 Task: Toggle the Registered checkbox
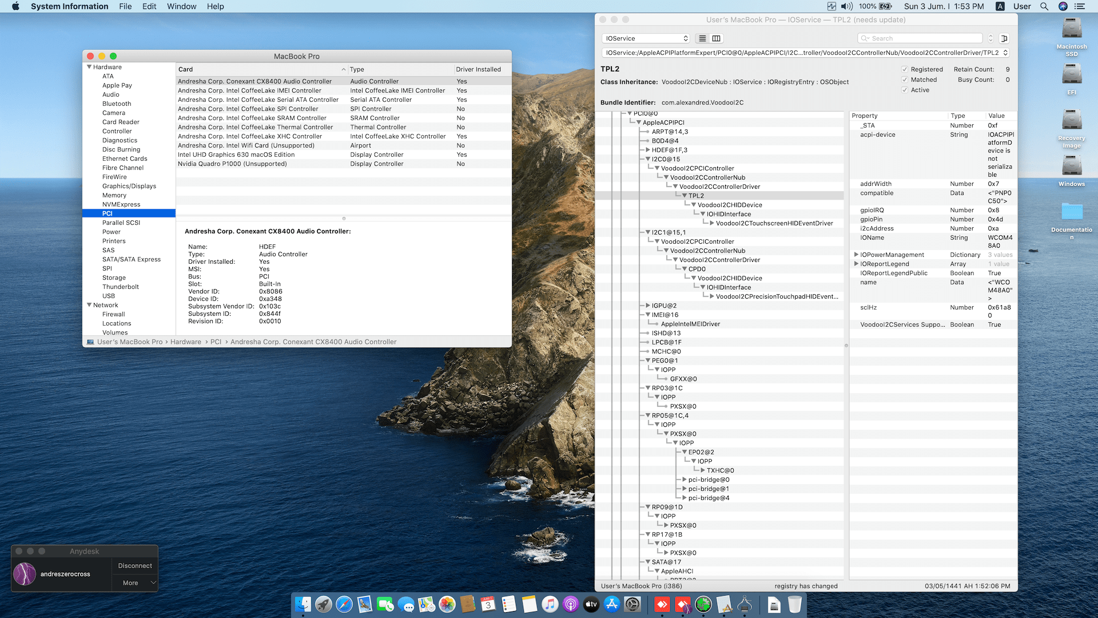coord(905,69)
